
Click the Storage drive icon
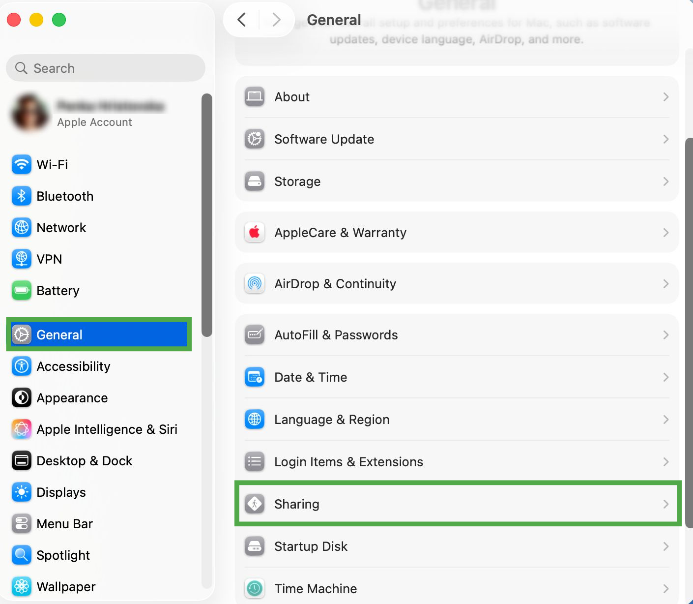pos(255,181)
